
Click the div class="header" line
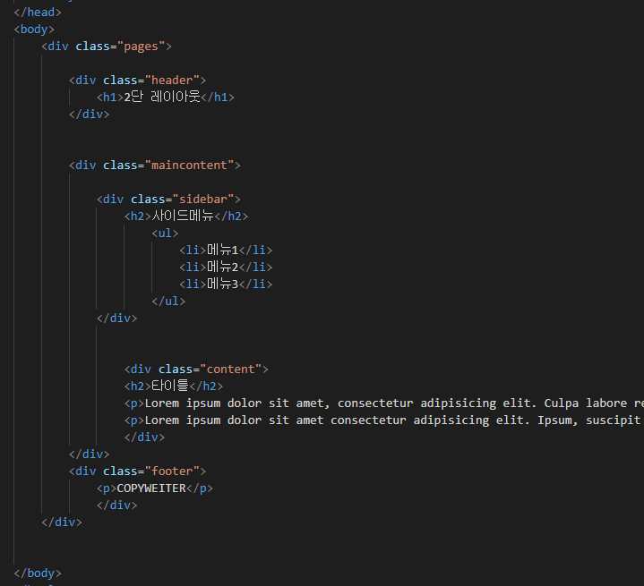click(x=138, y=80)
